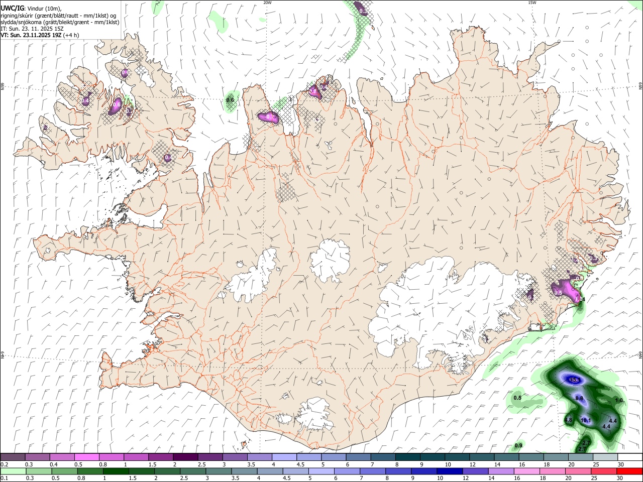Pick the deep blue 10 swatch in lower legend row
The image size is (643, 482).
click(450, 471)
